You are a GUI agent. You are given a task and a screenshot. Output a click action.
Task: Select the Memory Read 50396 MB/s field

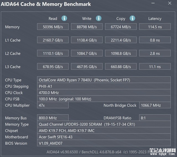pyautogui.click(x=53, y=26)
